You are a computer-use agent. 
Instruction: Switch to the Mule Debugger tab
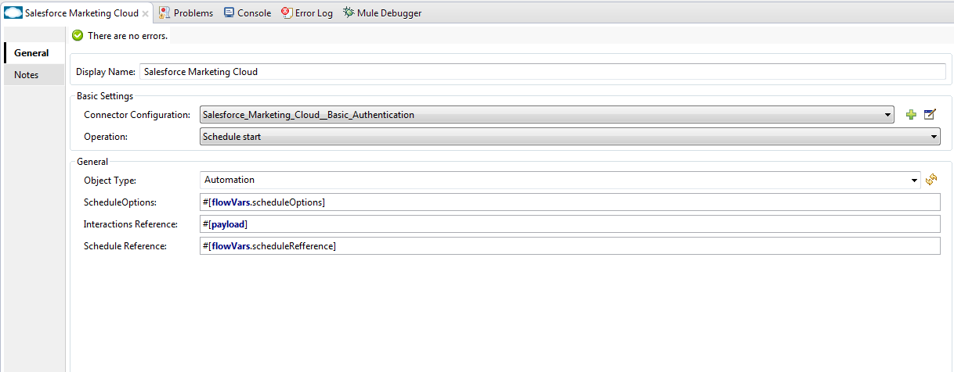(388, 13)
